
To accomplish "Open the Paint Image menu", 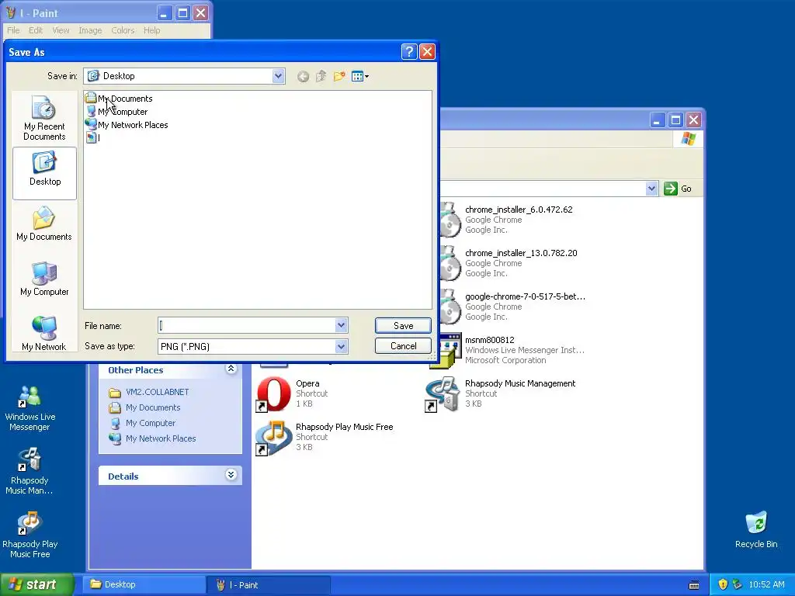I will coord(90,30).
